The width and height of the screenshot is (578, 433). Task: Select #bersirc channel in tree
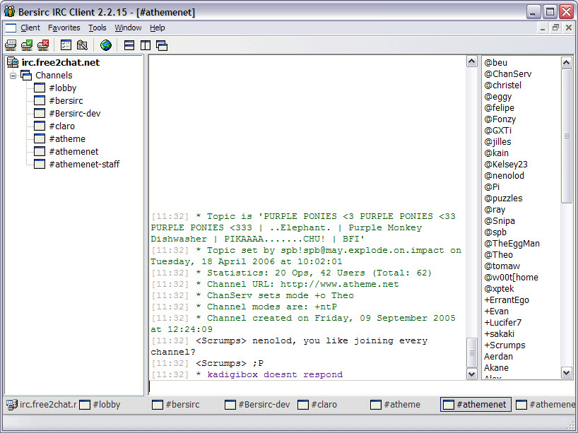pos(66,100)
